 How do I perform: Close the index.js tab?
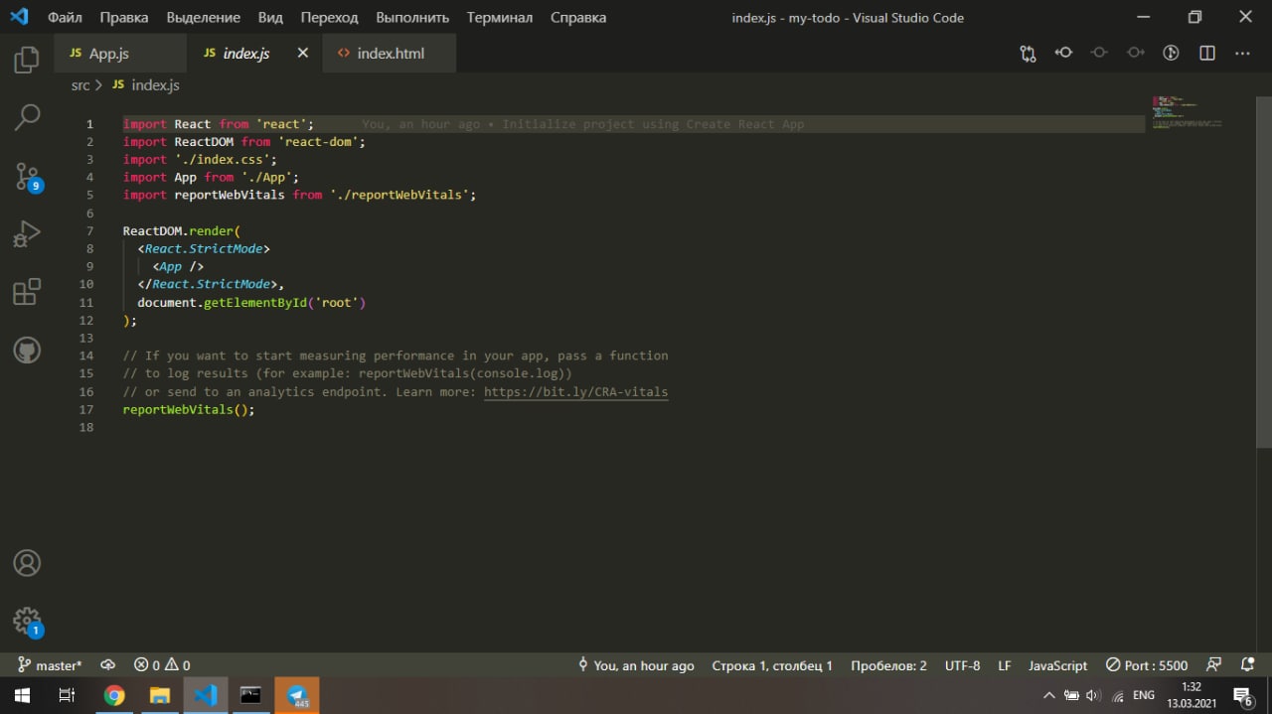point(303,53)
